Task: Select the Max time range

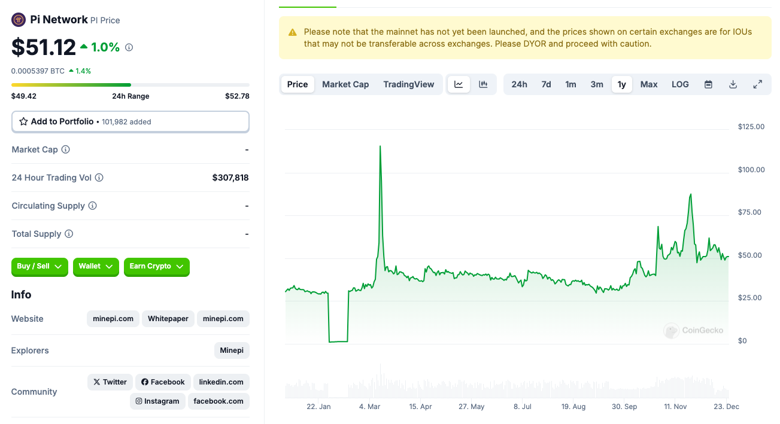Action: 649,84
